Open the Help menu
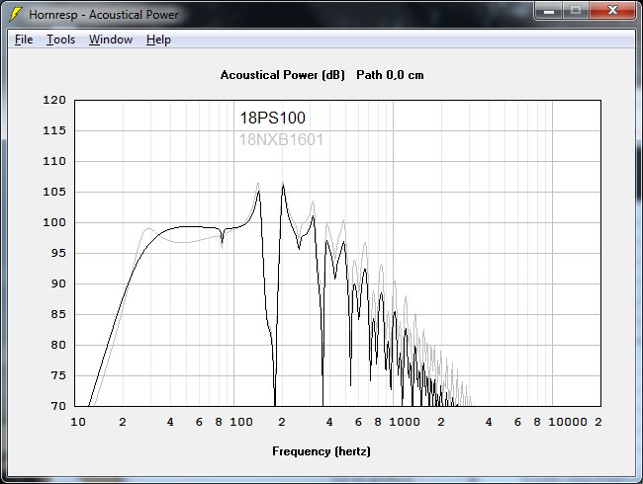The height and width of the screenshot is (484, 643). click(158, 40)
